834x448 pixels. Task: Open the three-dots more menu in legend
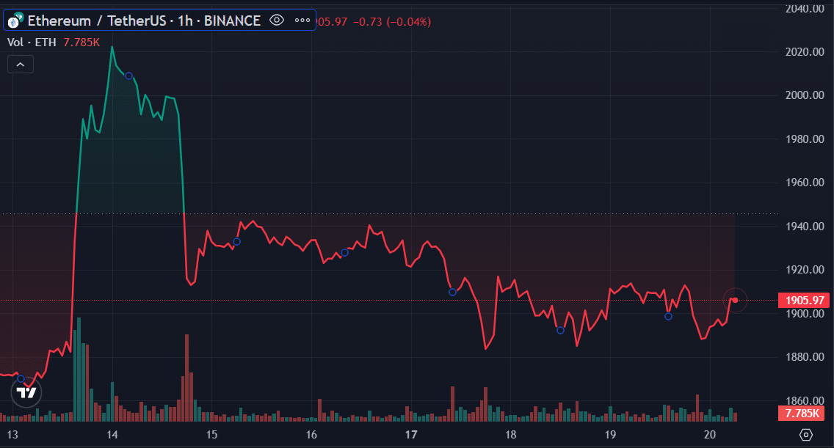pos(302,21)
